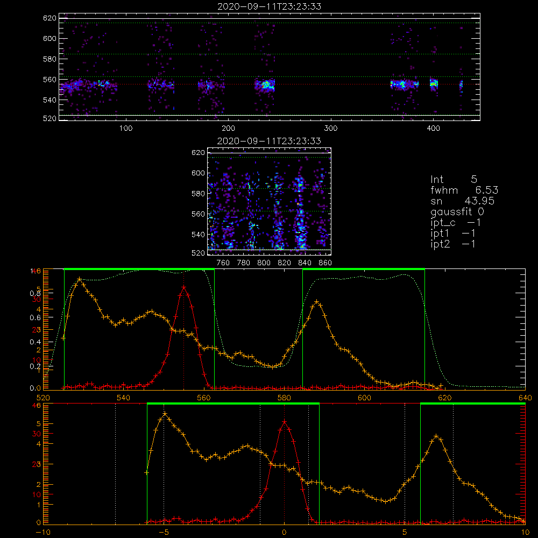This screenshot has width=538, height=538.
Task: Click the bright blob near x=235 in top image
Action: pyautogui.click(x=265, y=84)
